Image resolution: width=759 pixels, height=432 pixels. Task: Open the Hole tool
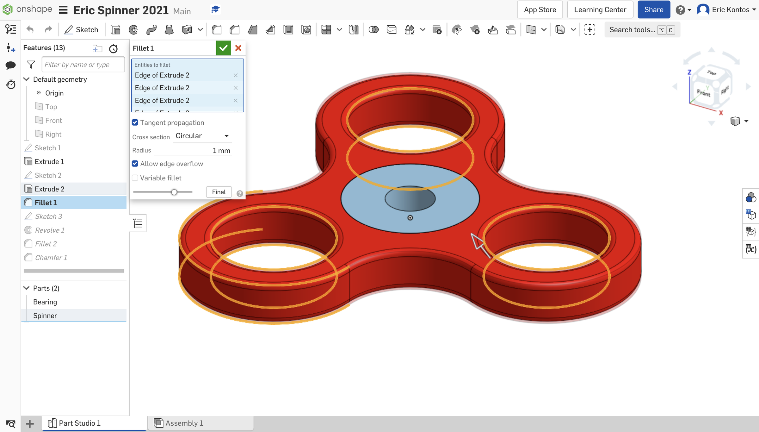(306, 29)
